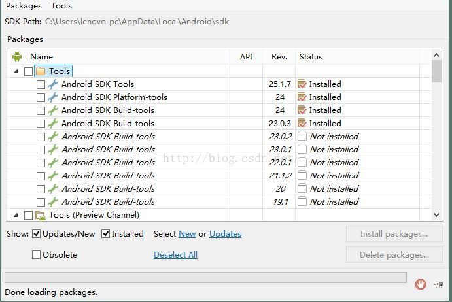This screenshot has height=302, width=452.
Task: Click Not installed icon for Build-tools 19.1
Action: point(302,201)
